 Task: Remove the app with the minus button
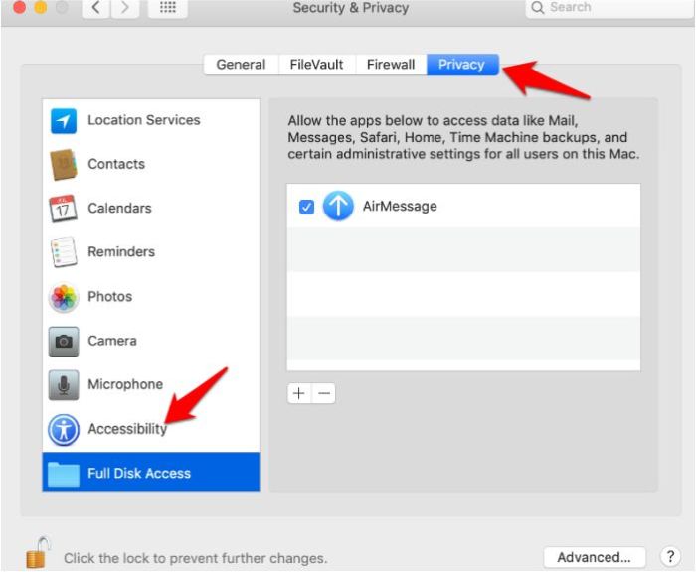(x=324, y=394)
